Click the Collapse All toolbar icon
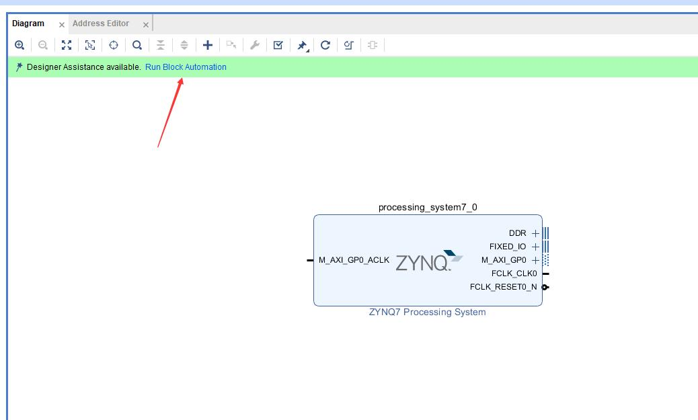The height and width of the screenshot is (420, 698). pos(160,45)
